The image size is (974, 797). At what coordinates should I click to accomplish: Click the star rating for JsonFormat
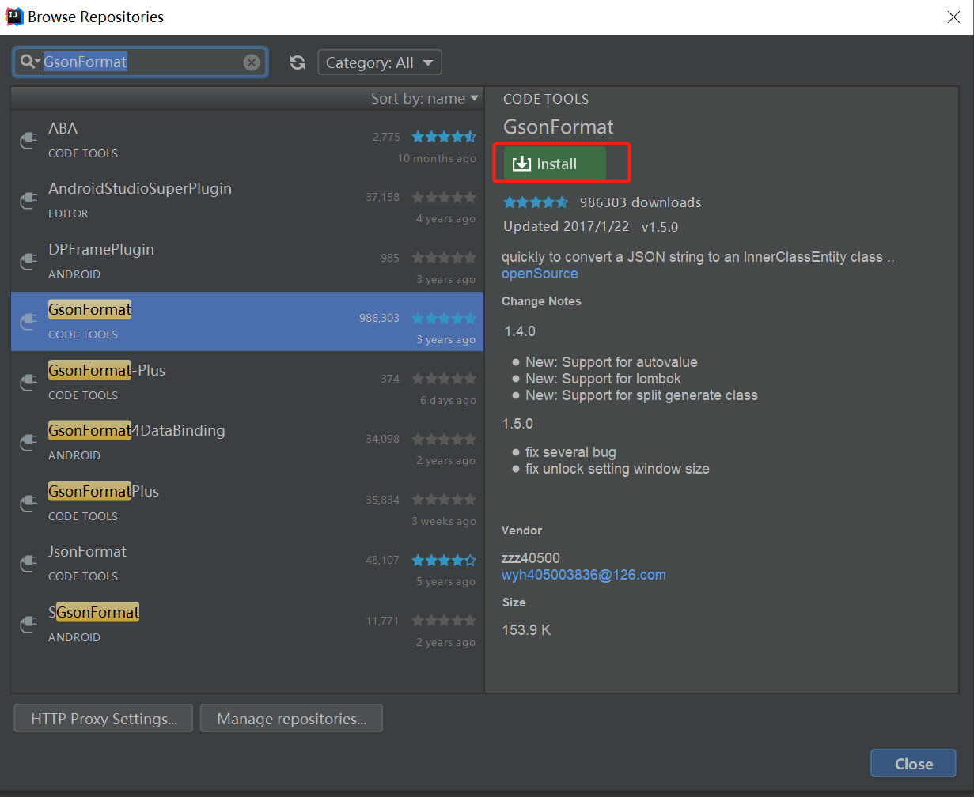tap(444, 561)
